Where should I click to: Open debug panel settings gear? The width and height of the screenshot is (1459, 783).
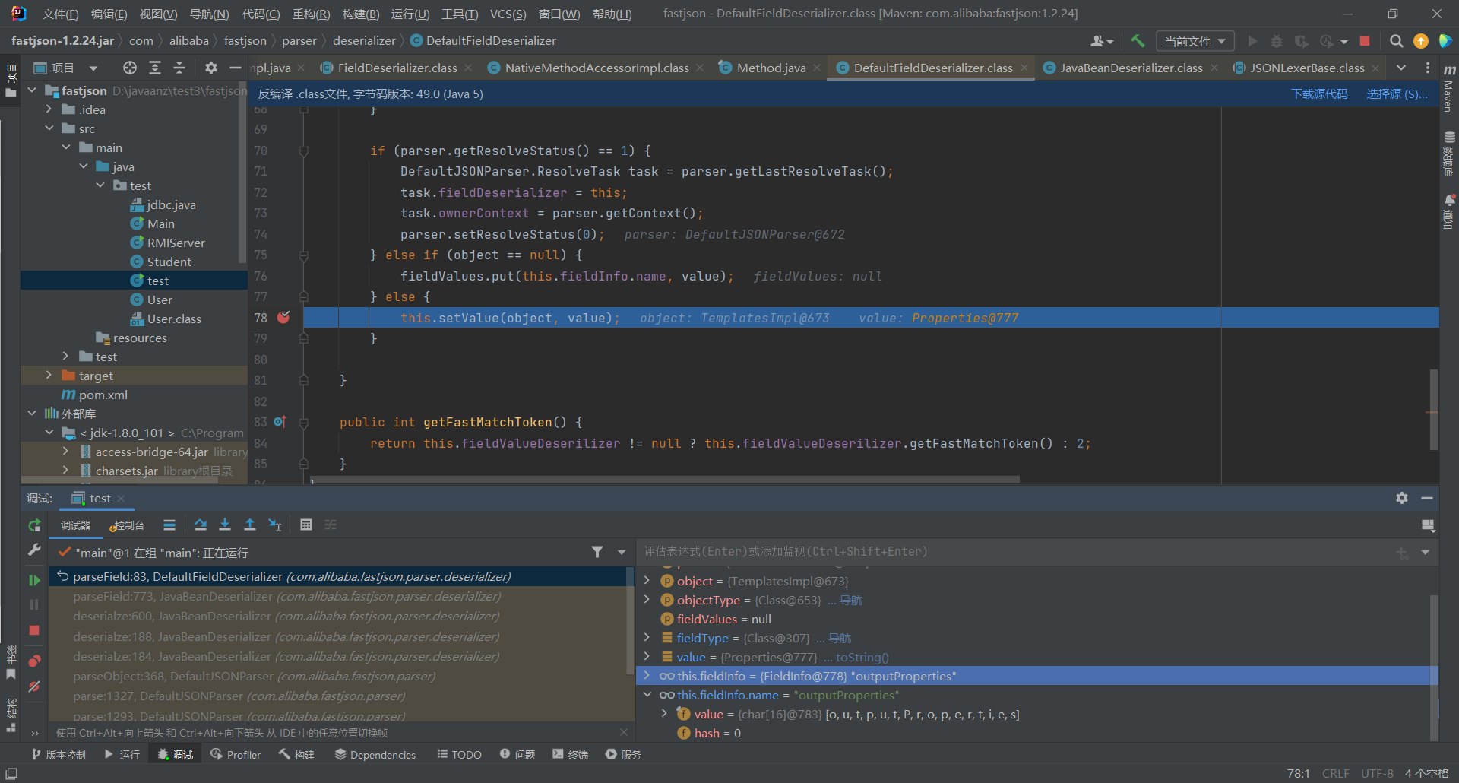(x=1402, y=498)
